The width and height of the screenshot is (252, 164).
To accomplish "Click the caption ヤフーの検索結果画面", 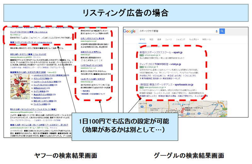I will click(x=66, y=156).
